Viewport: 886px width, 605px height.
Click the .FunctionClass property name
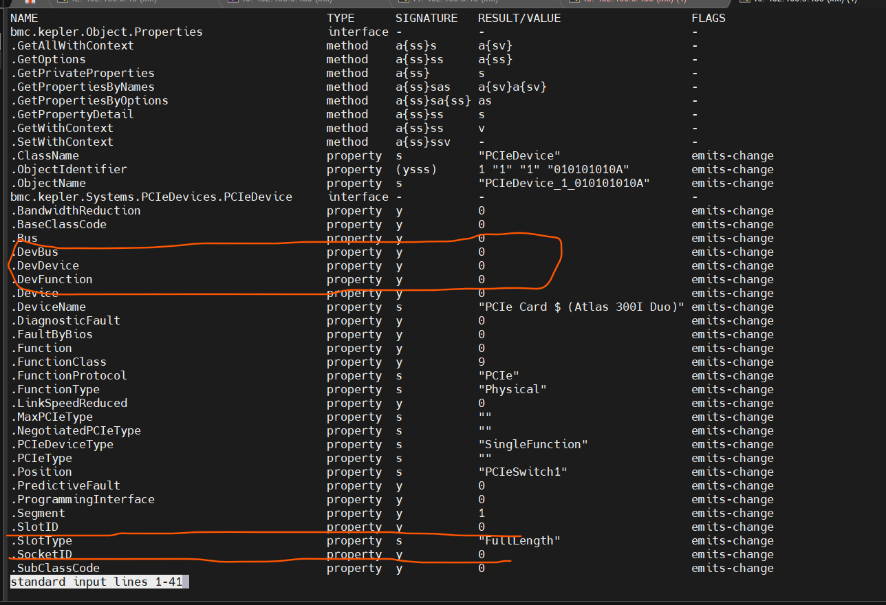tap(58, 362)
